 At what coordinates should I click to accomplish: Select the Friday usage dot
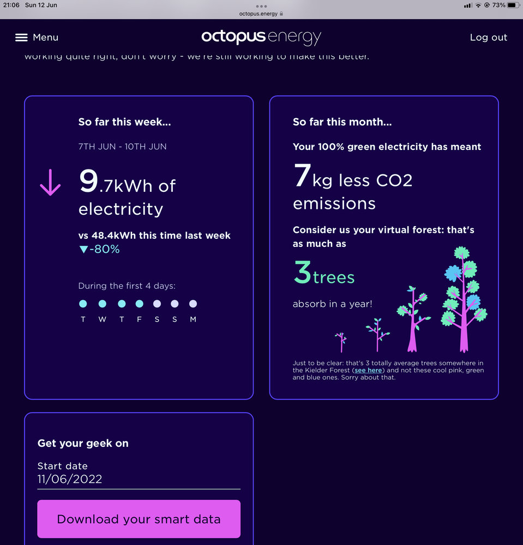(139, 304)
